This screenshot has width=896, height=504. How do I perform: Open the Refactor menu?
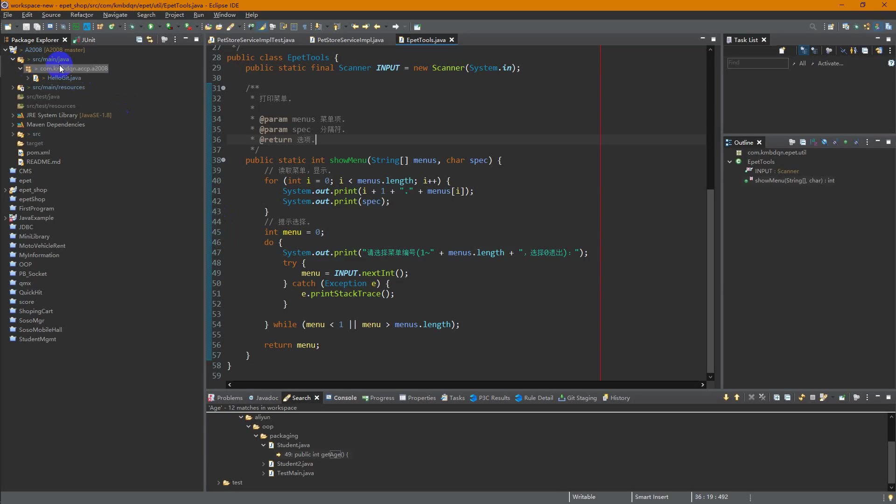[x=82, y=15]
